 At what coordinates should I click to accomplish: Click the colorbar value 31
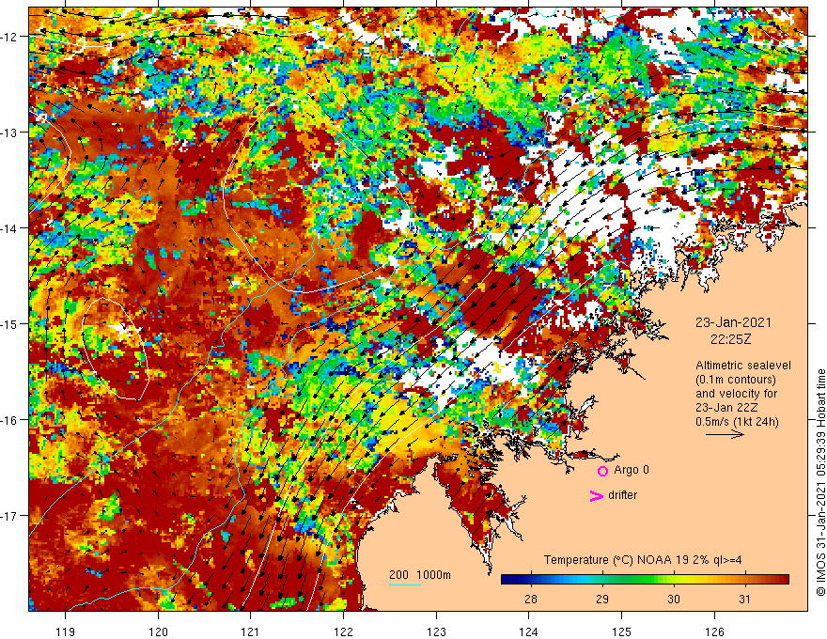point(744,599)
